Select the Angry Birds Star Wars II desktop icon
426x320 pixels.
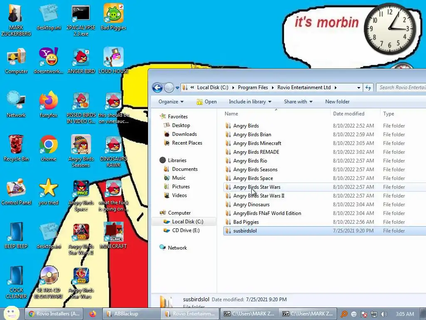point(81,239)
